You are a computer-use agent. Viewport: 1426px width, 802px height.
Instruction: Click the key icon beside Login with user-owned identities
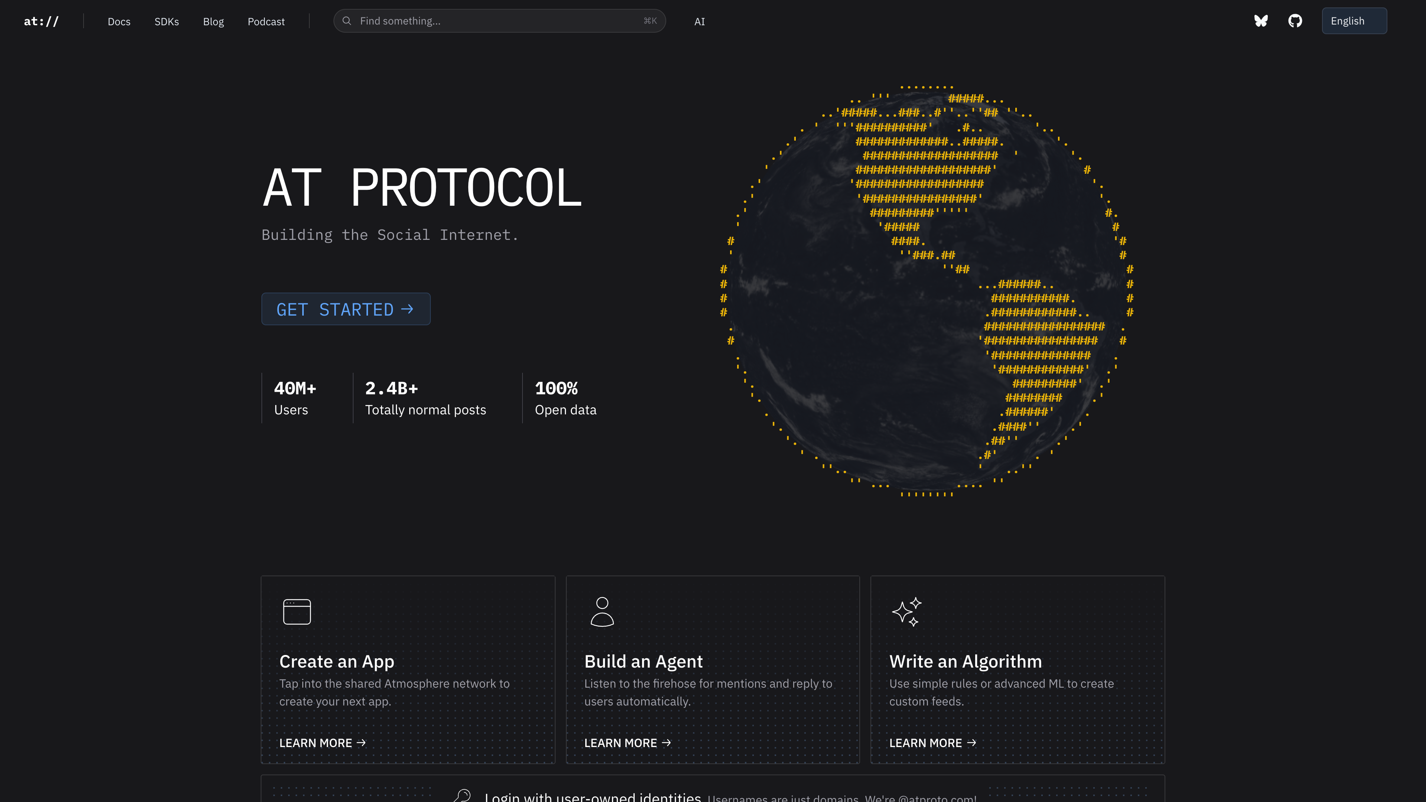[x=462, y=795]
